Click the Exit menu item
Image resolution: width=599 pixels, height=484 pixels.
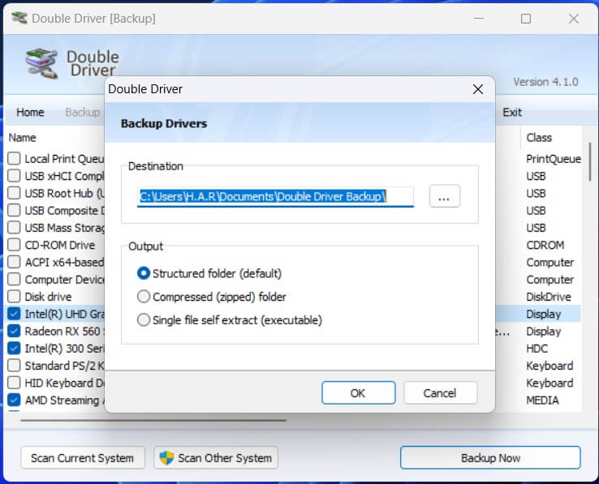pos(512,112)
